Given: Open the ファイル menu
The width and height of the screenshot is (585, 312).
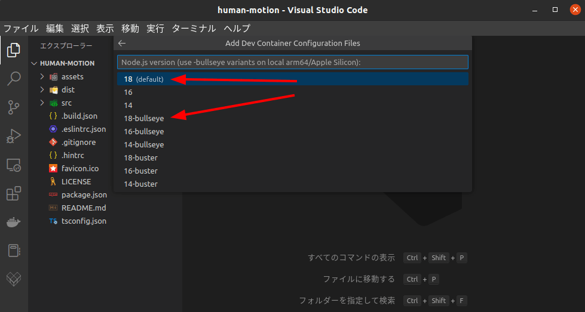Looking at the screenshot, I should click(x=21, y=28).
